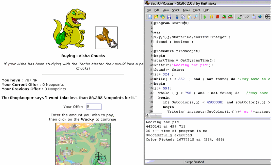Click the crosshair target icon in the toolbar
This screenshot has width=272, height=165.
coord(268,16)
